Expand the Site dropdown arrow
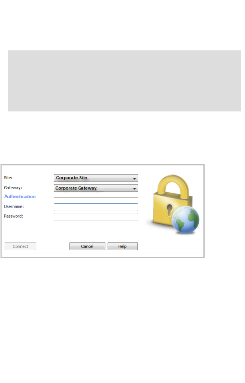The height and width of the screenshot is (383, 245). pyautogui.click(x=134, y=178)
